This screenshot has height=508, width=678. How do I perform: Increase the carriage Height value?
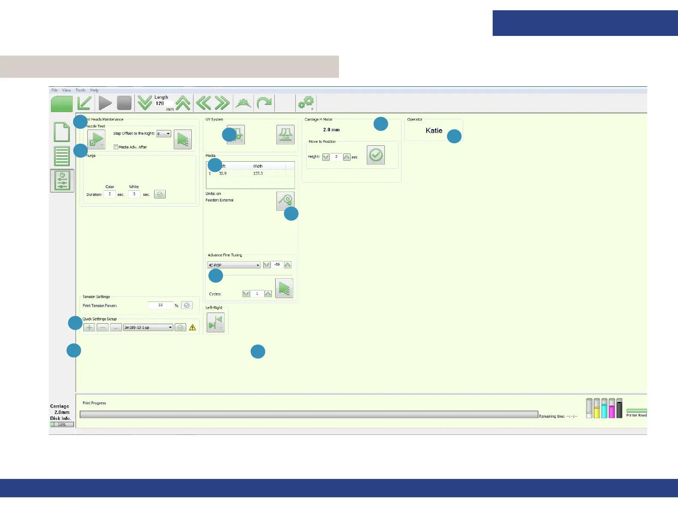[x=347, y=157]
